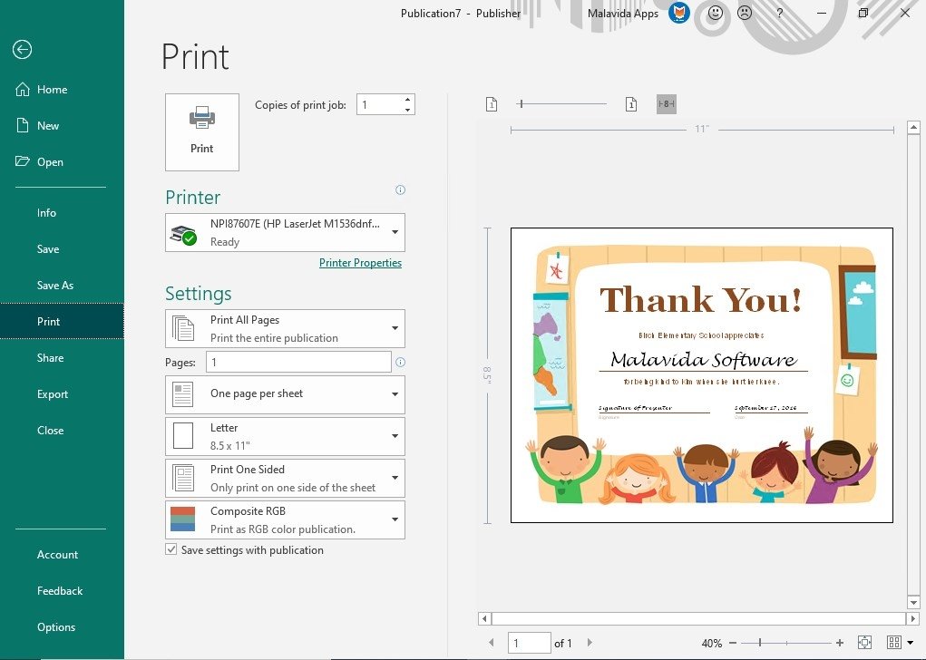Open the Print All Pages dropdown
This screenshot has width=926, height=660.
click(395, 328)
